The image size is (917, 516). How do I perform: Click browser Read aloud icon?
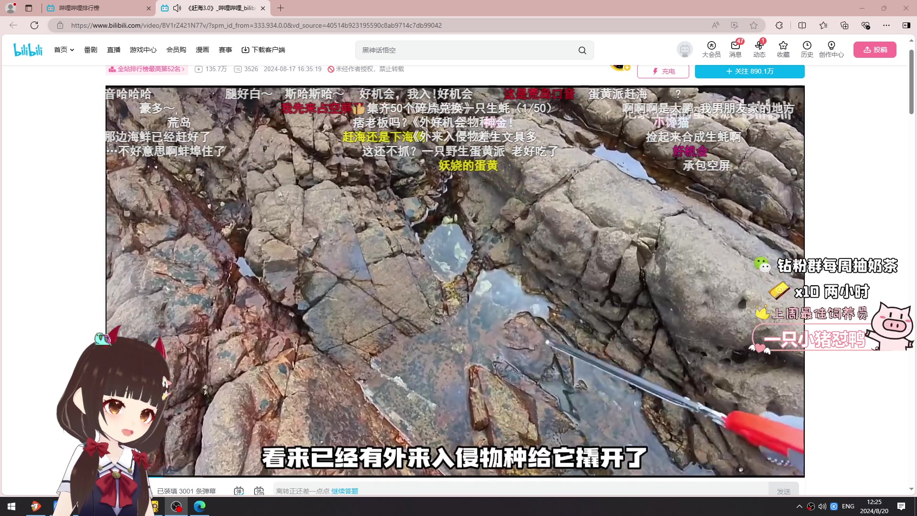tap(715, 25)
